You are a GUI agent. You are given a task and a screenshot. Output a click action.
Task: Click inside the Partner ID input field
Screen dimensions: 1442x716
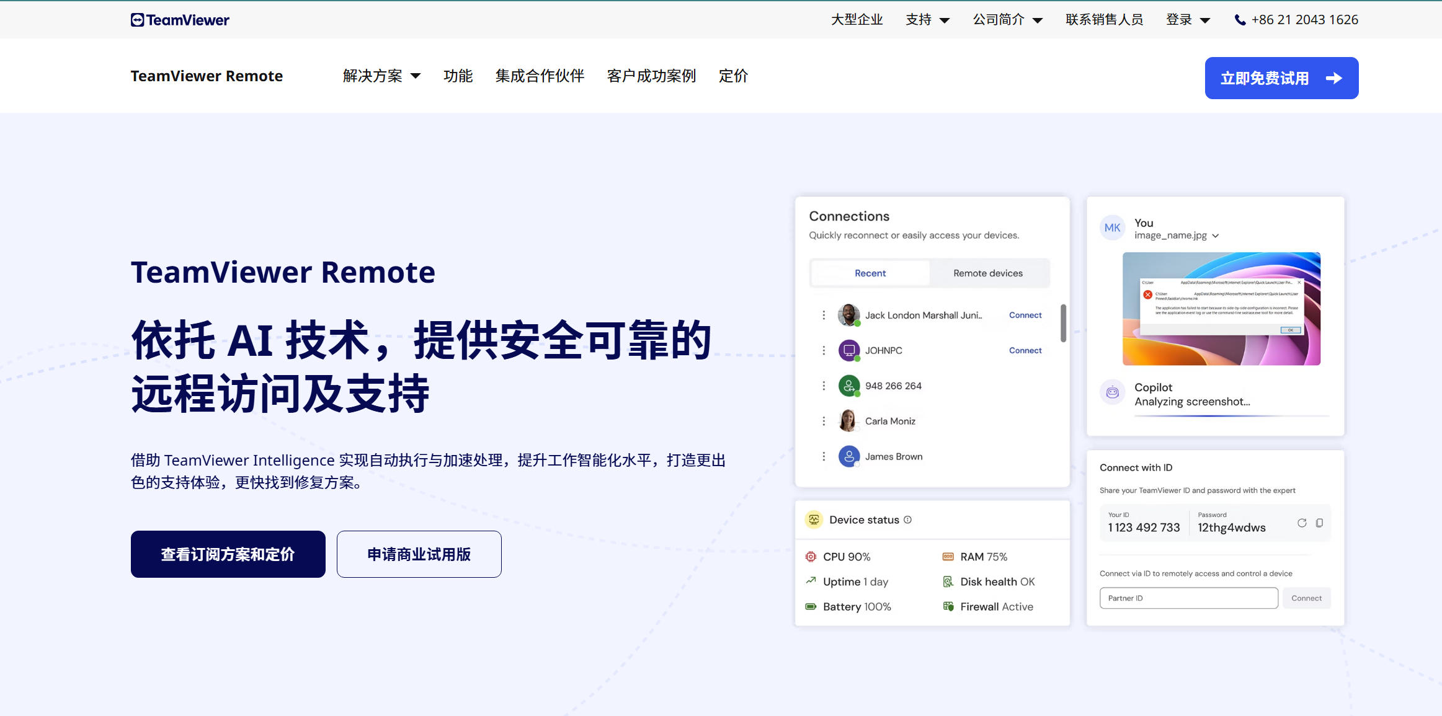coord(1188,598)
